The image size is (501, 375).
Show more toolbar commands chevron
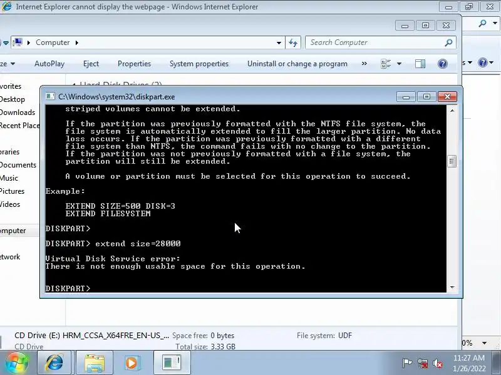[364, 64]
